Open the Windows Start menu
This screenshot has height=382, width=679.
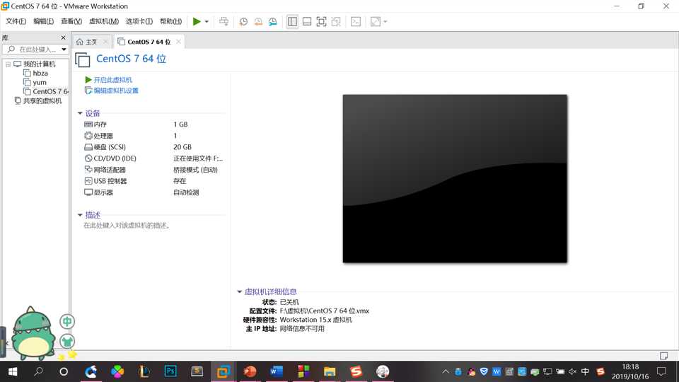13,371
